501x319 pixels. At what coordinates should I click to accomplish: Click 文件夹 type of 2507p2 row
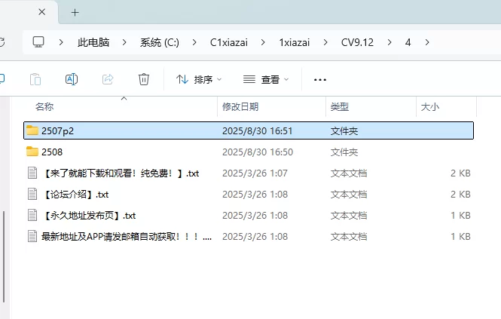click(x=344, y=131)
